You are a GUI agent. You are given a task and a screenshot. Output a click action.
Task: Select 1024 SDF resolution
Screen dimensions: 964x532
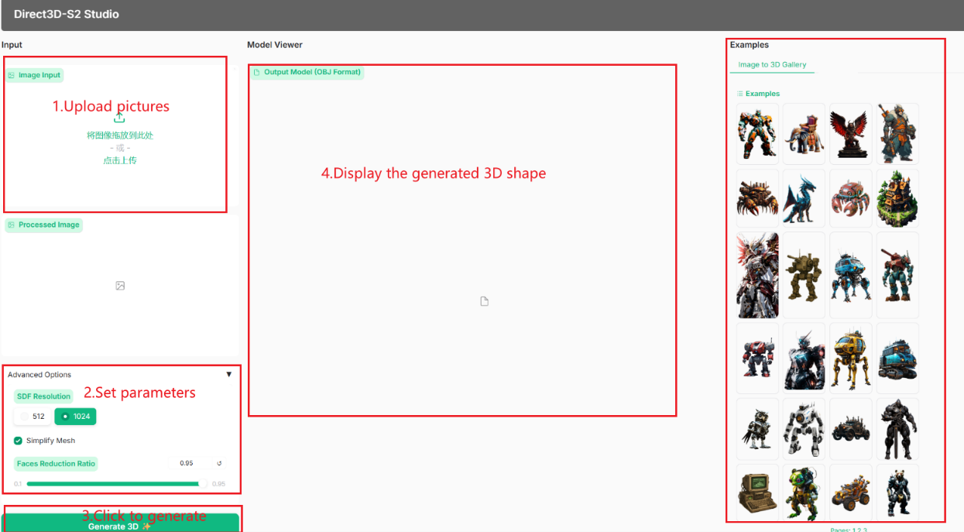coord(75,417)
